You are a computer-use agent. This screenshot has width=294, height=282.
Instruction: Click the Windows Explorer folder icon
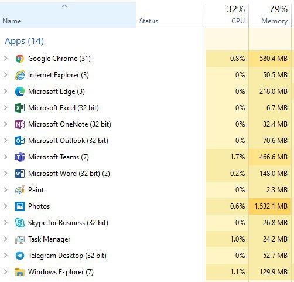coord(20,272)
